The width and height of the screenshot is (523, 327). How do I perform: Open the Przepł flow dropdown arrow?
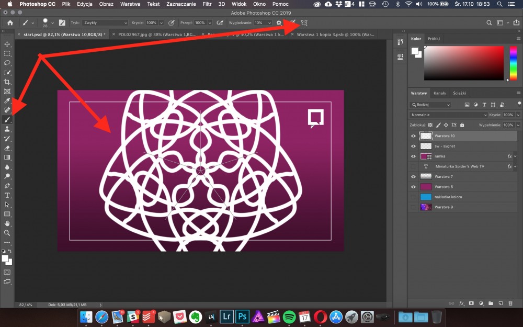(x=210, y=22)
